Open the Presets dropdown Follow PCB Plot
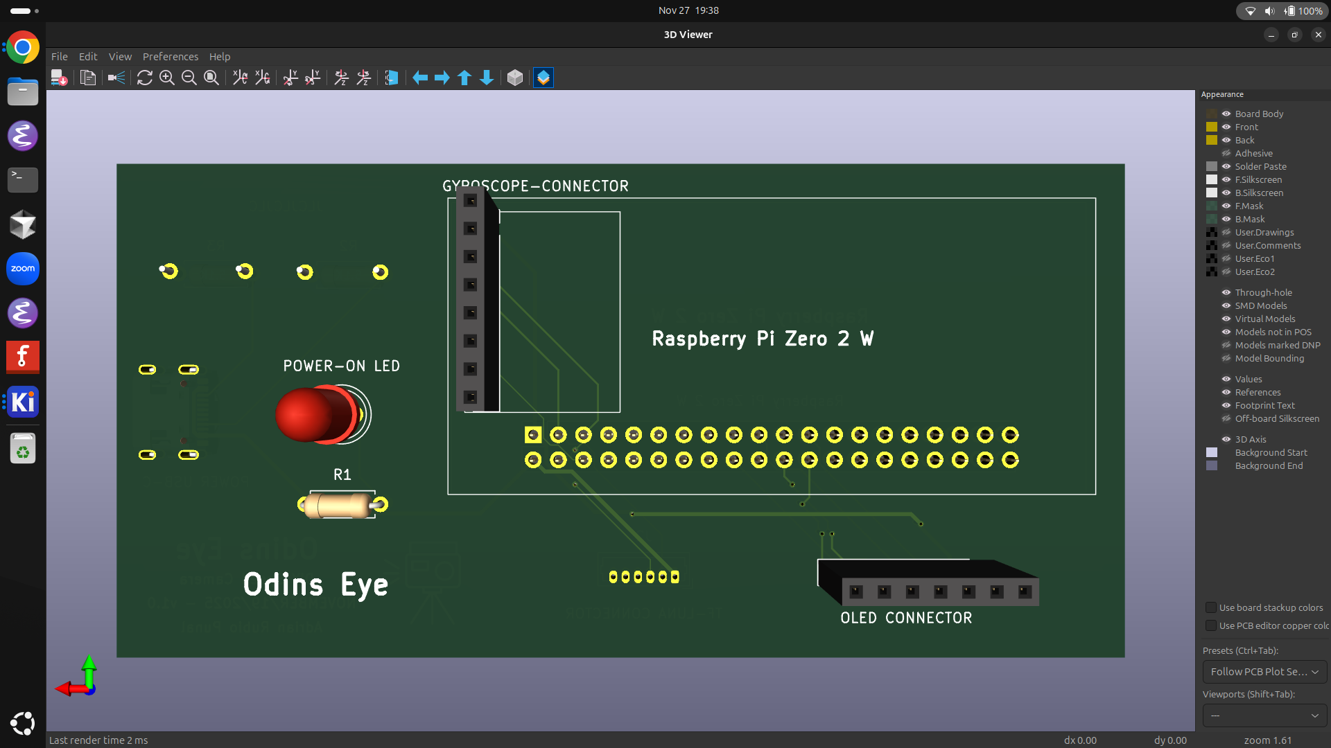 tap(1264, 672)
